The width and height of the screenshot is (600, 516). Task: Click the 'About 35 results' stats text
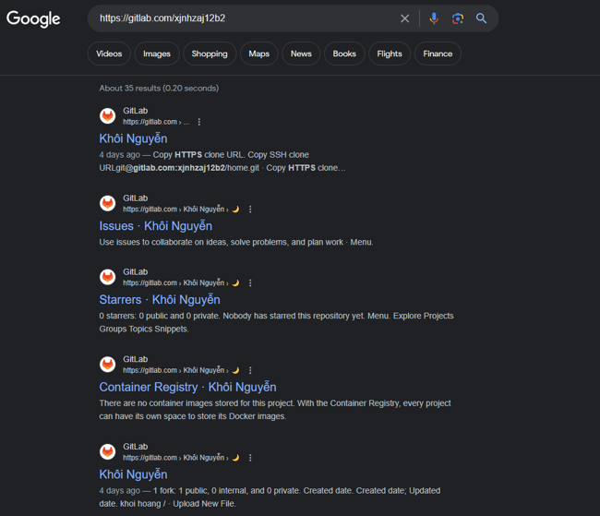159,88
